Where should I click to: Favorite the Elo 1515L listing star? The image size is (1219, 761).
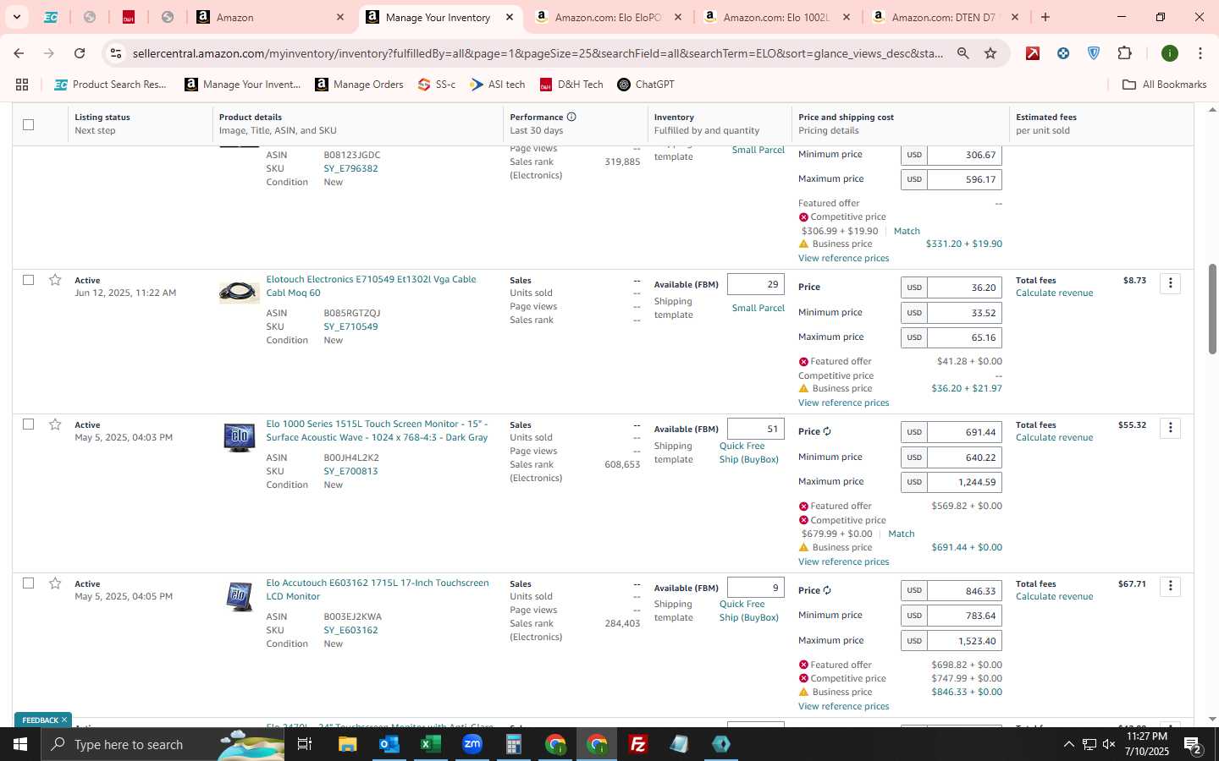pos(55,424)
